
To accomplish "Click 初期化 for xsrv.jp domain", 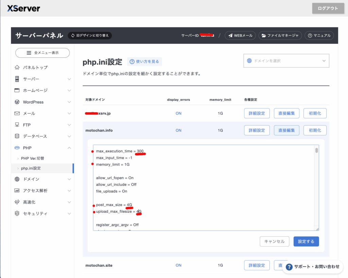I will [315, 113].
